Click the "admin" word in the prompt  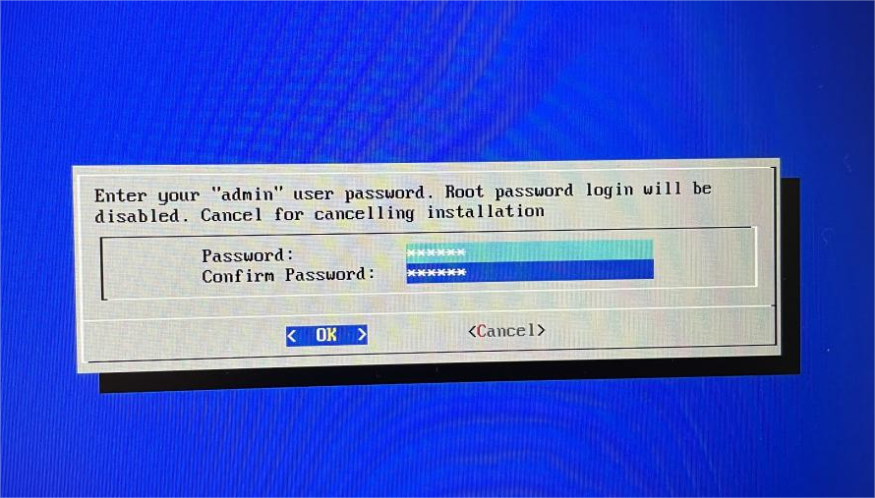tap(249, 194)
